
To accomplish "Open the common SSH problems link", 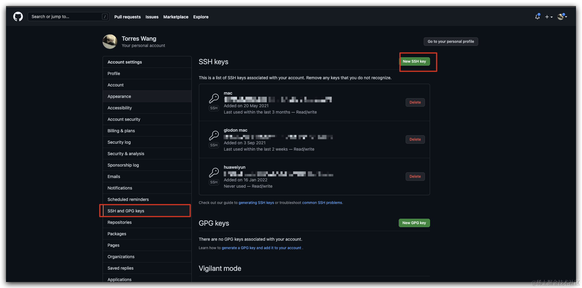I will [x=322, y=203].
